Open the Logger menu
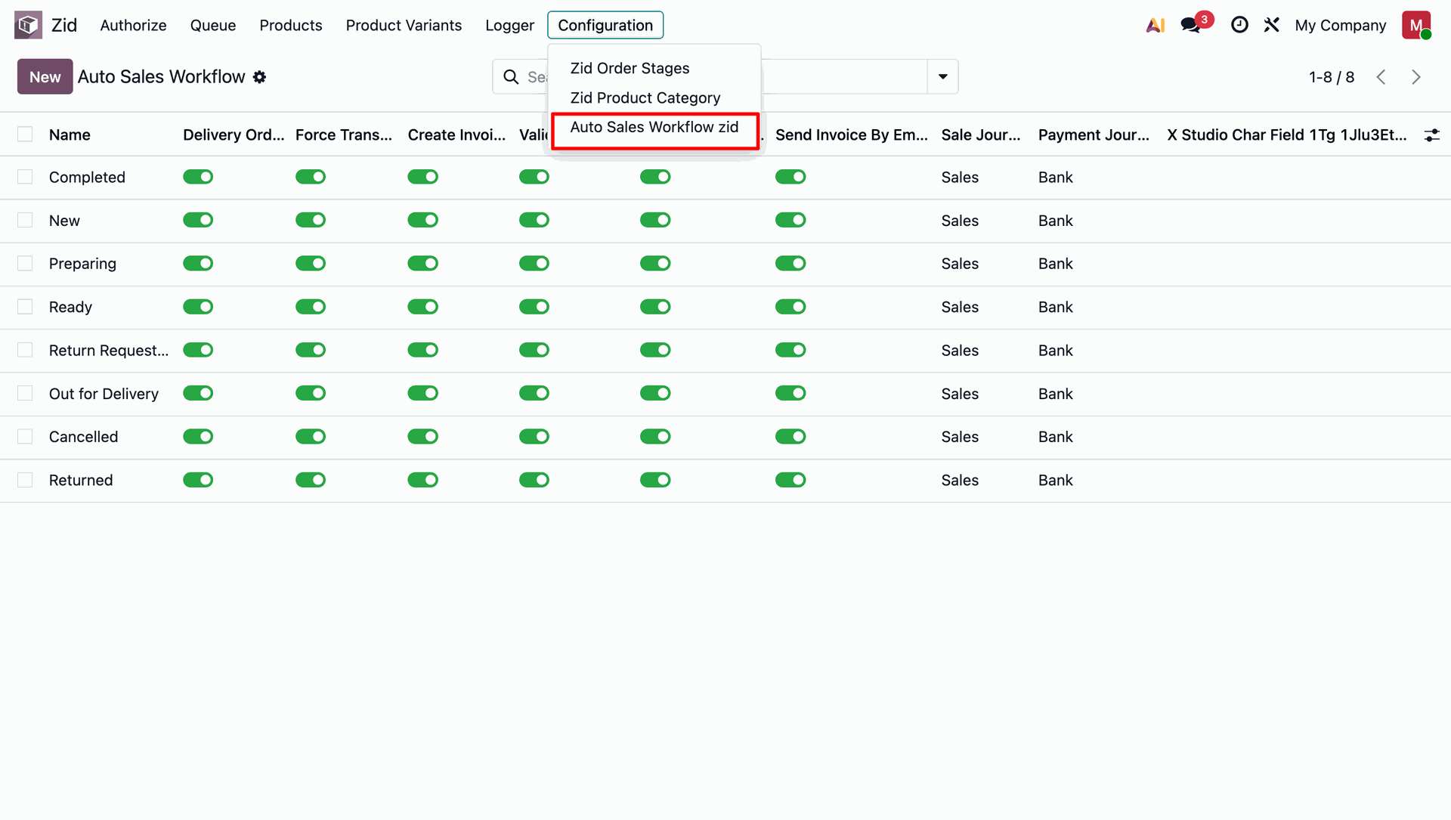Viewport: 1451px width, 820px height. (x=509, y=25)
